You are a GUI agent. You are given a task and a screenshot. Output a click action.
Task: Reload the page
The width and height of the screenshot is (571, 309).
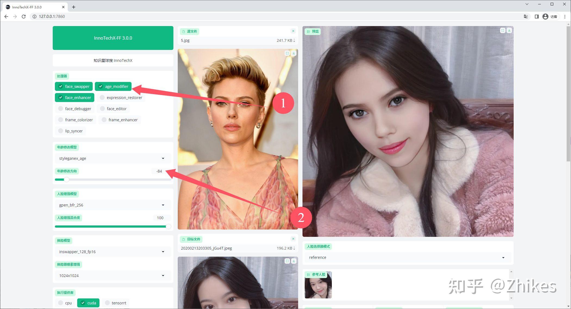pos(24,17)
